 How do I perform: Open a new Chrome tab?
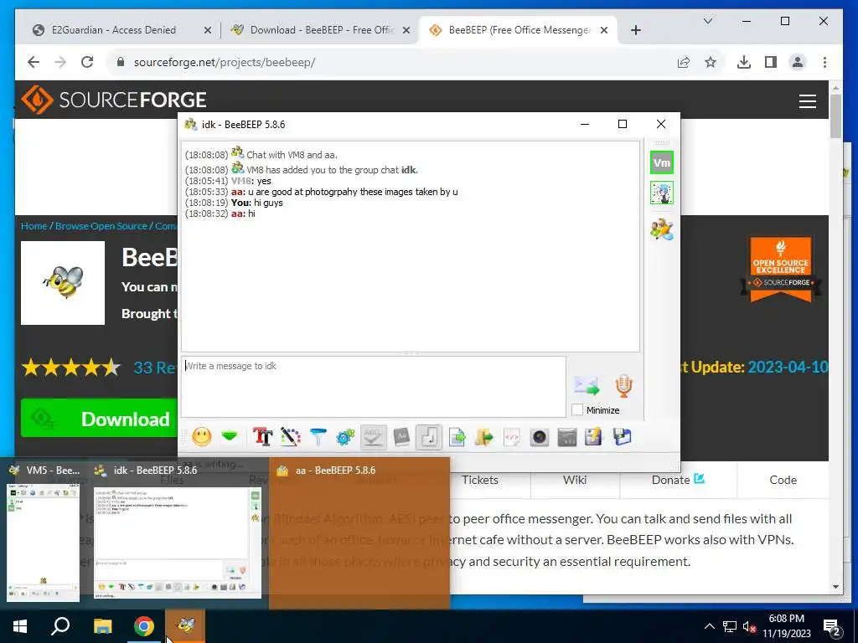pos(635,30)
